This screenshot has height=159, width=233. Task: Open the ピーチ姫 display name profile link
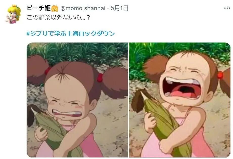coord(39,8)
